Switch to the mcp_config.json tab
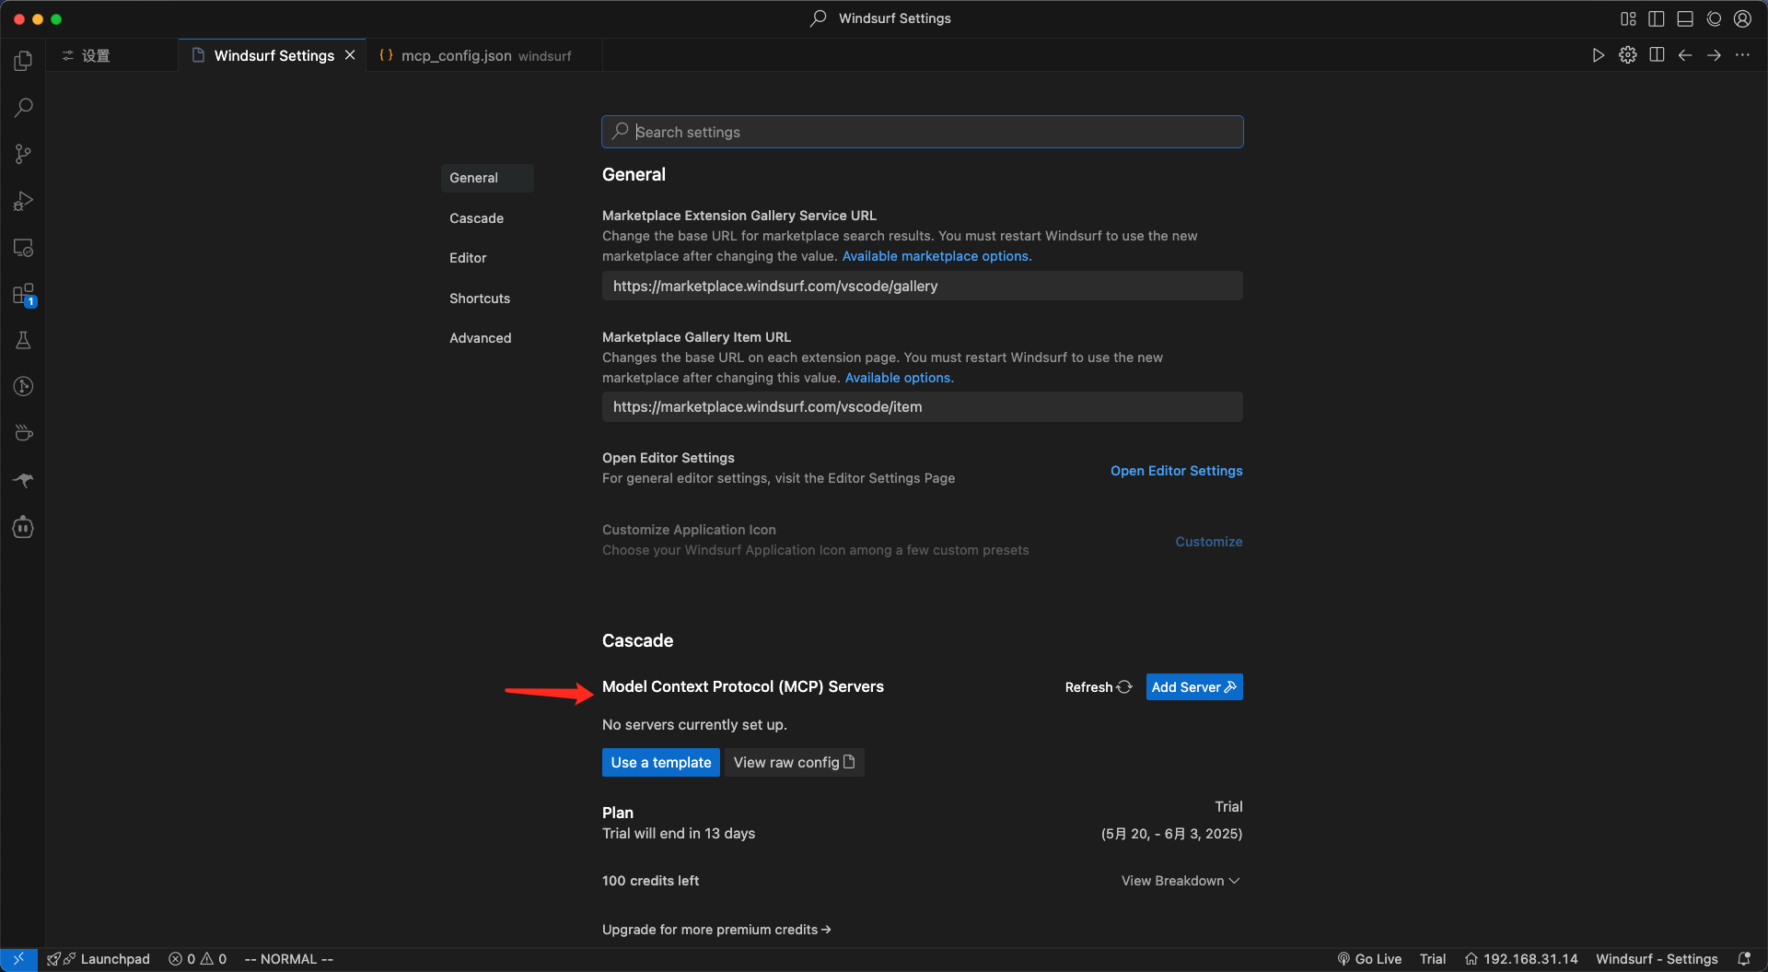Image resolution: width=1768 pixels, height=972 pixels. point(456,55)
